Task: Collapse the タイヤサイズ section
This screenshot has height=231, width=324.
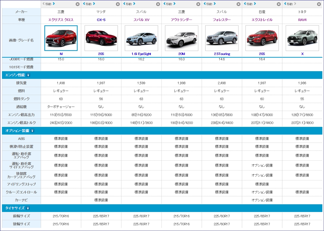Action: (x=28, y=208)
